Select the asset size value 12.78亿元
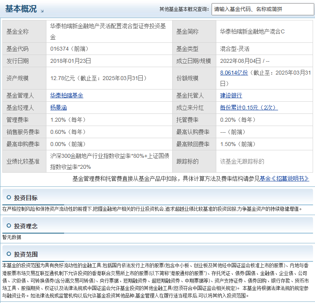Image resolution: width=315 pixels, height=303 pixels. (63, 78)
